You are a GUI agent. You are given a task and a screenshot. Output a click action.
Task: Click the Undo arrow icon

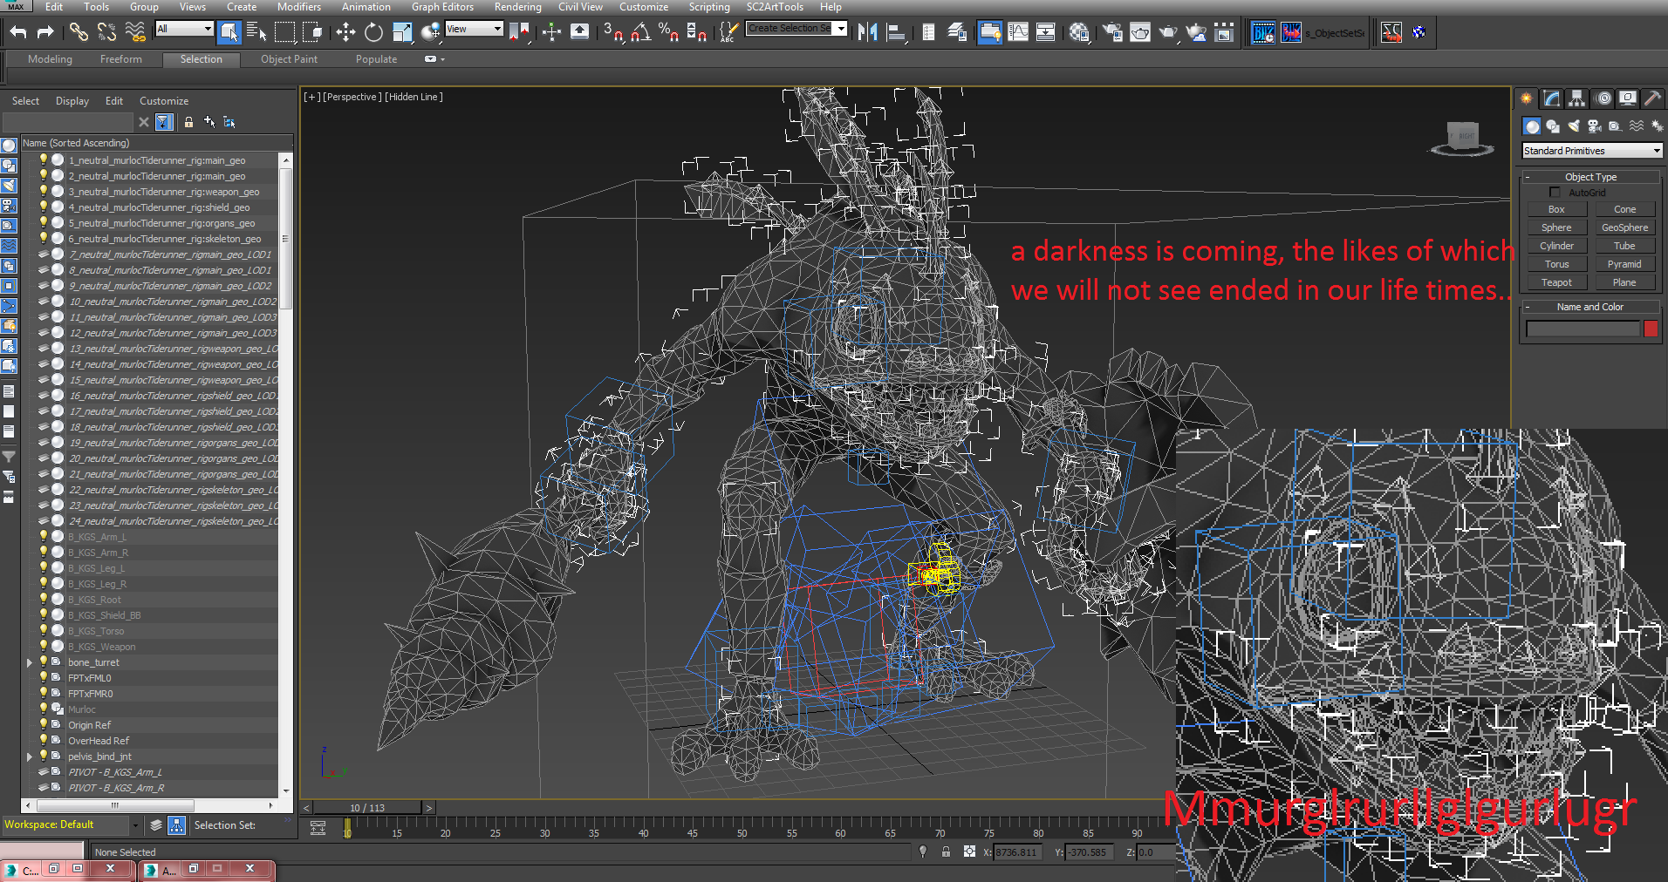coord(18,33)
